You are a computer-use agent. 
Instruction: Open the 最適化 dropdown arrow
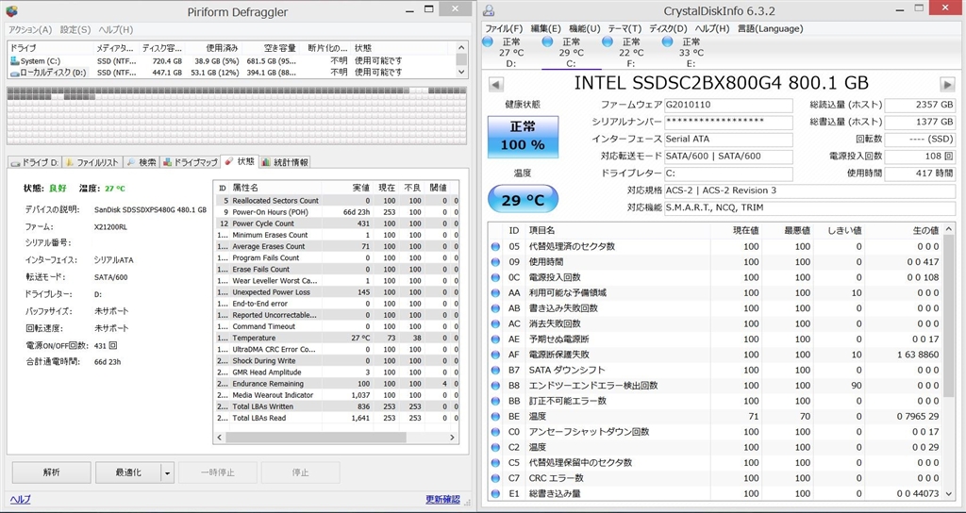pyautogui.click(x=167, y=472)
